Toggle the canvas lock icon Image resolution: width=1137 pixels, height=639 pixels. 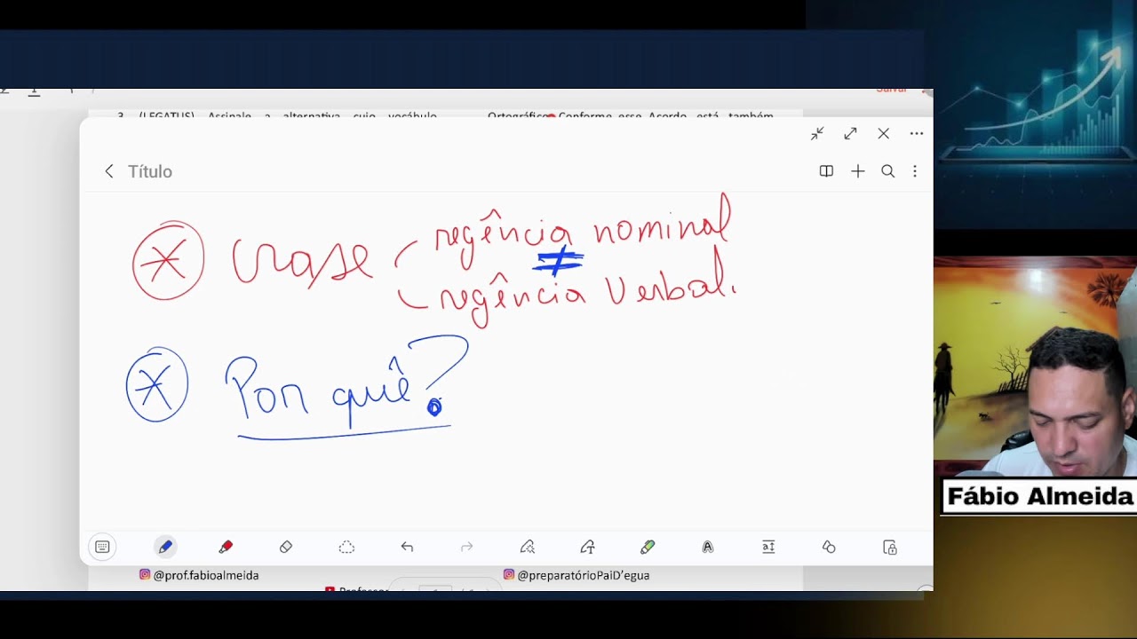coord(890,547)
